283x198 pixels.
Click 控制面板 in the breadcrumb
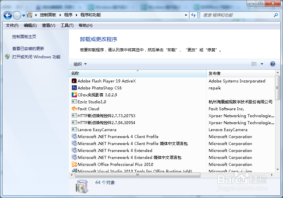tap(48, 15)
